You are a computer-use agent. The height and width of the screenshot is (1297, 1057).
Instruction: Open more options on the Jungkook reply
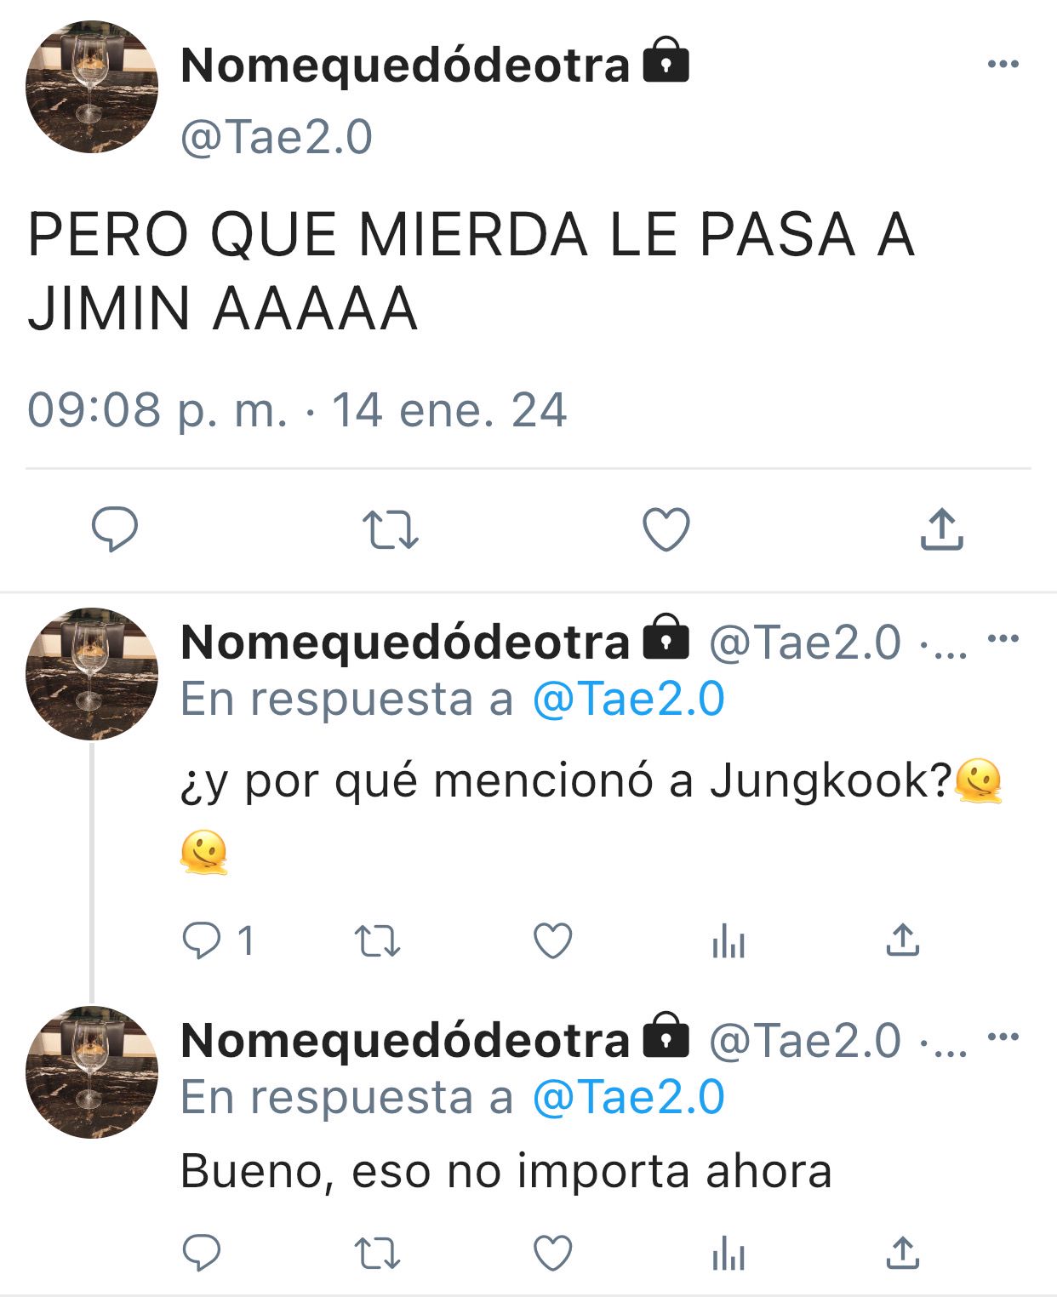pyautogui.click(x=1003, y=638)
